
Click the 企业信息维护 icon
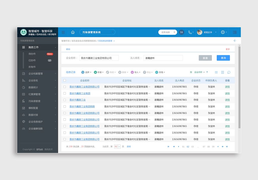click(23, 122)
